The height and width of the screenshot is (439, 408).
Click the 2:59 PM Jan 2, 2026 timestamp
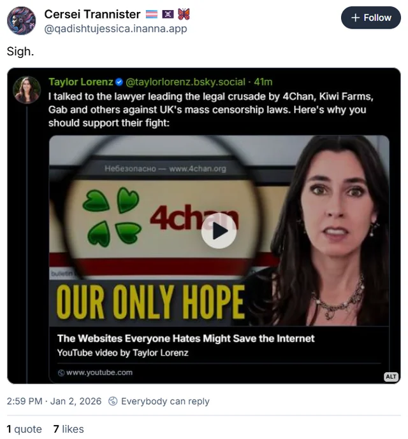54,401
